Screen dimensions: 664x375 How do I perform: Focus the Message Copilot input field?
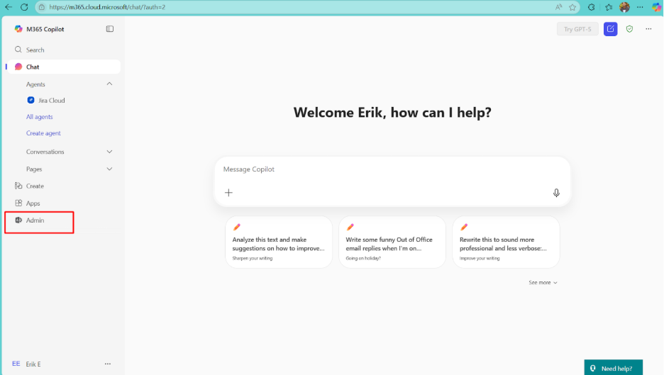[x=392, y=169]
